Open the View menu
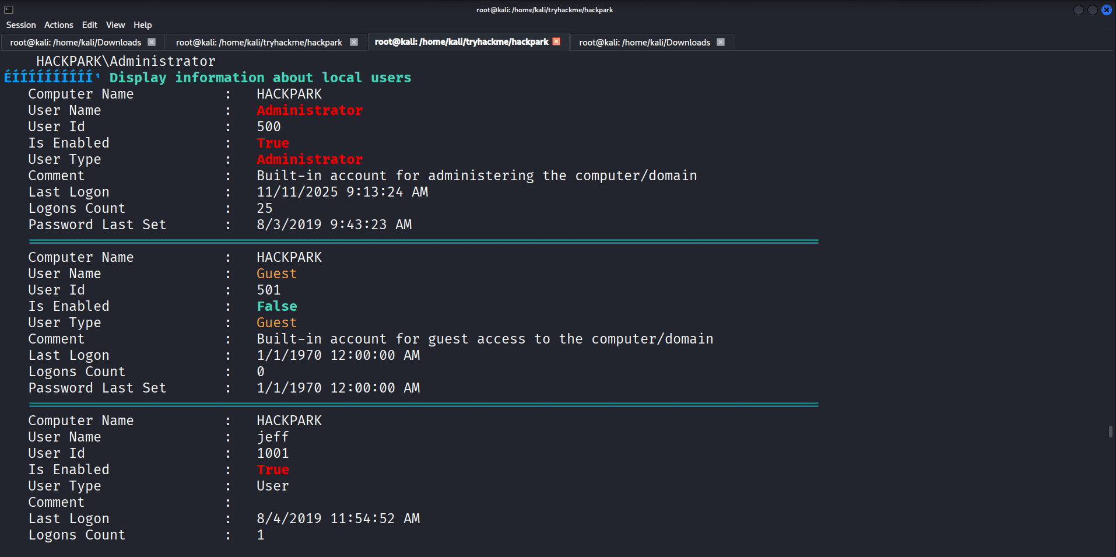This screenshot has width=1116, height=557. click(x=115, y=25)
